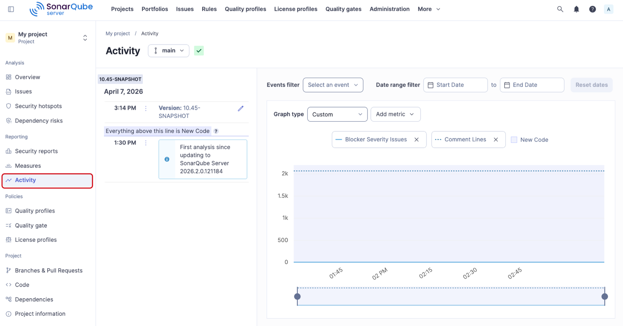
Task: Go to top License profiles menu
Action: (x=296, y=9)
